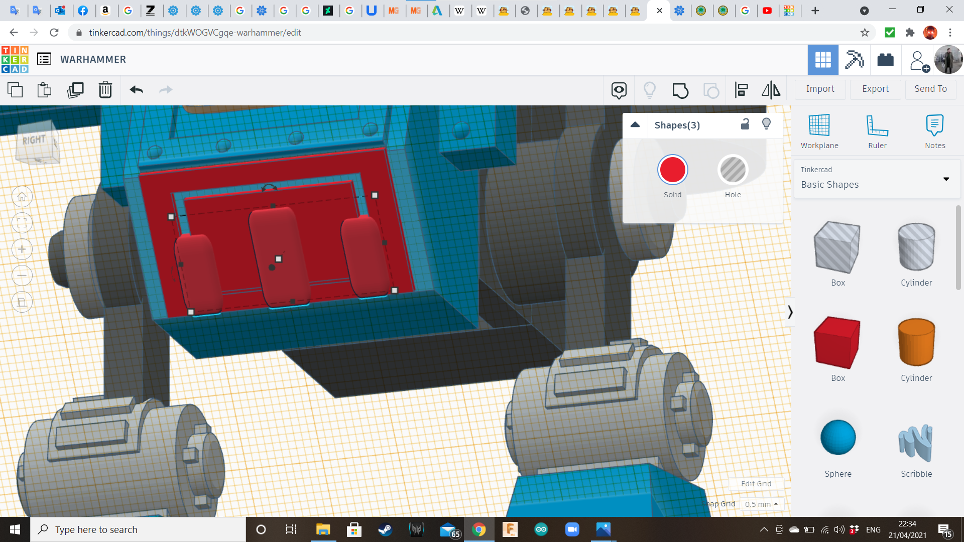Switch to Blocks pickaxe mode

coord(854,60)
